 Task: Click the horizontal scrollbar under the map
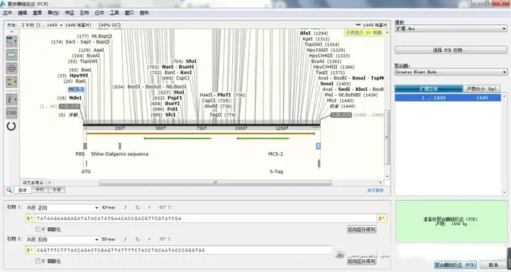pyautogui.click(x=215, y=183)
